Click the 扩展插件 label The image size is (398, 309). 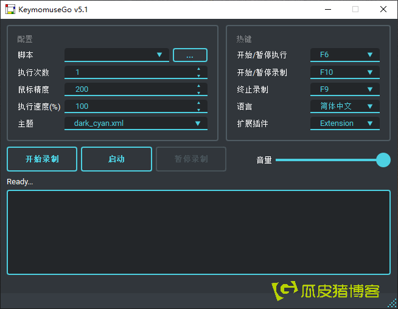point(253,123)
